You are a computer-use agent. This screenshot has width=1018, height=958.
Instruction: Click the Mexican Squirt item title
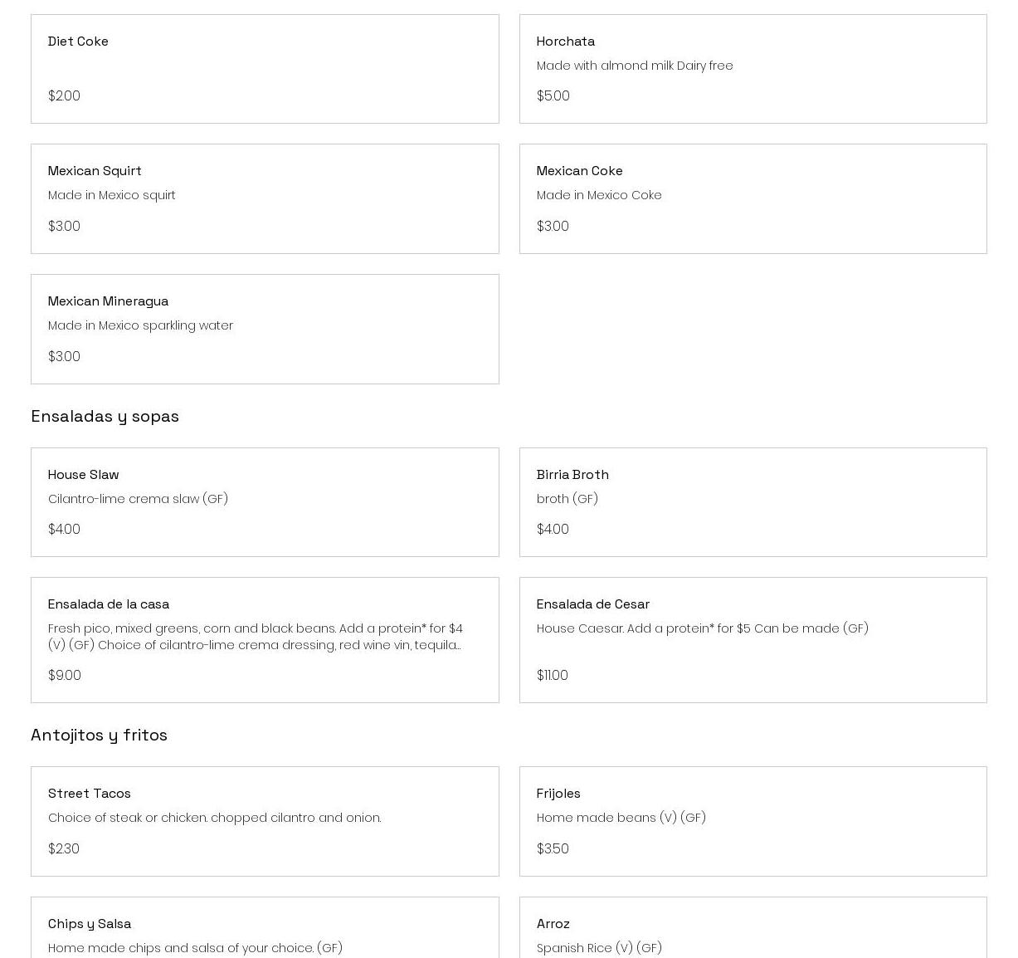tap(95, 171)
